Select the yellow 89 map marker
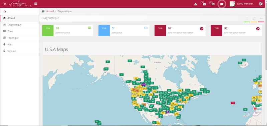The height and width of the screenshot is (126, 267). tap(155, 91)
